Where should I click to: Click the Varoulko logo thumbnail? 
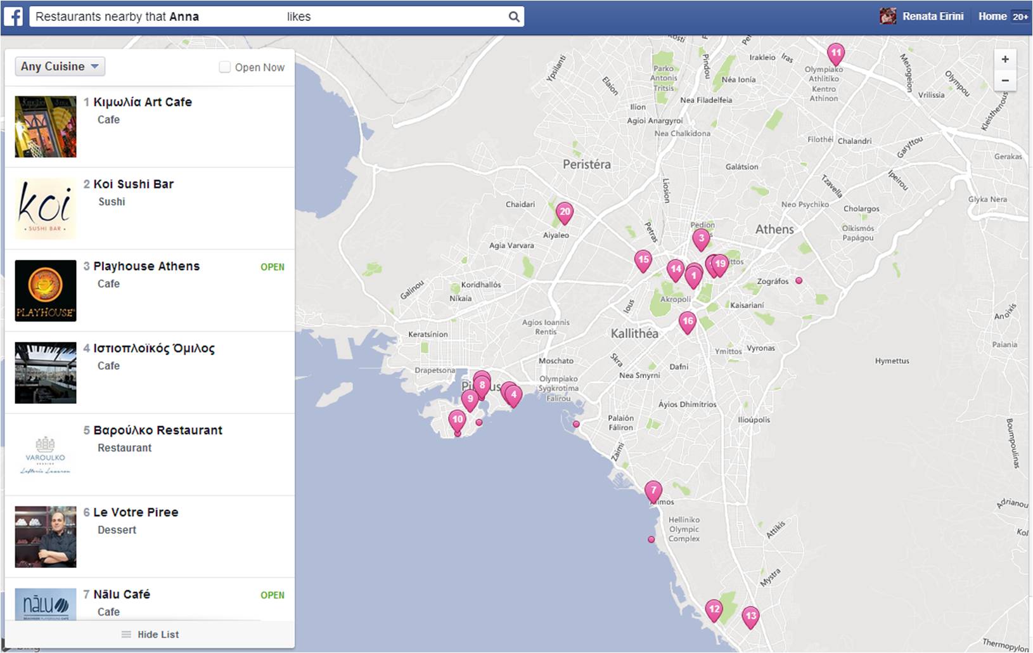click(46, 455)
